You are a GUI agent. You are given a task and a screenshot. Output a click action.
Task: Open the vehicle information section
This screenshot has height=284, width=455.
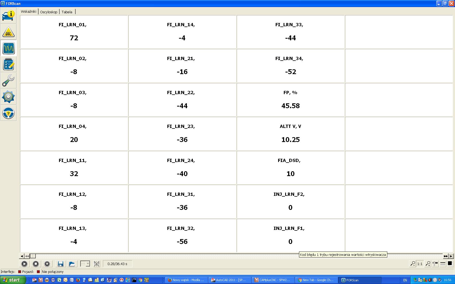click(x=8, y=15)
